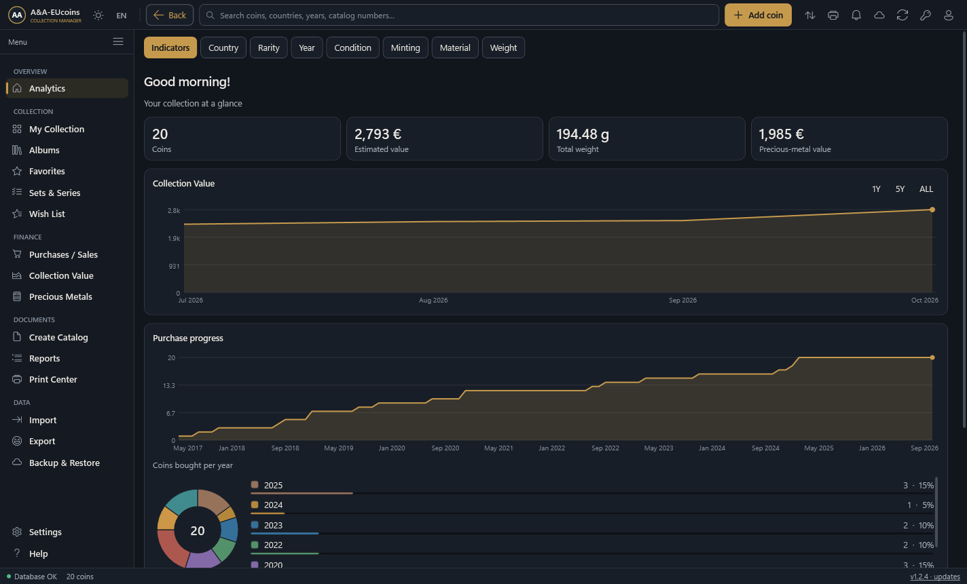The height and width of the screenshot is (584, 967).
Task: Set Collection Value range to ALL
Action: click(926, 189)
